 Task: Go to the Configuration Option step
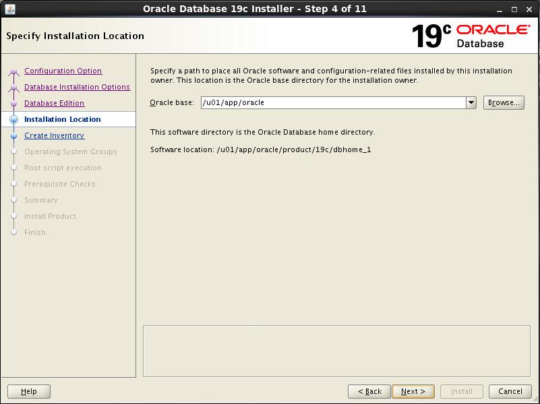point(63,71)
